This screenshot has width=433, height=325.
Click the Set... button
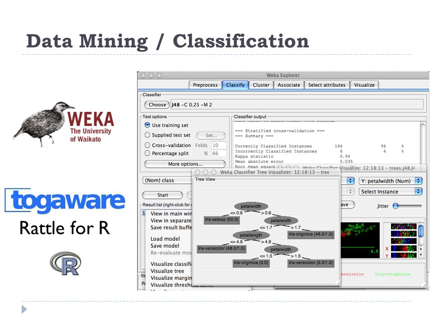point(211,135)
